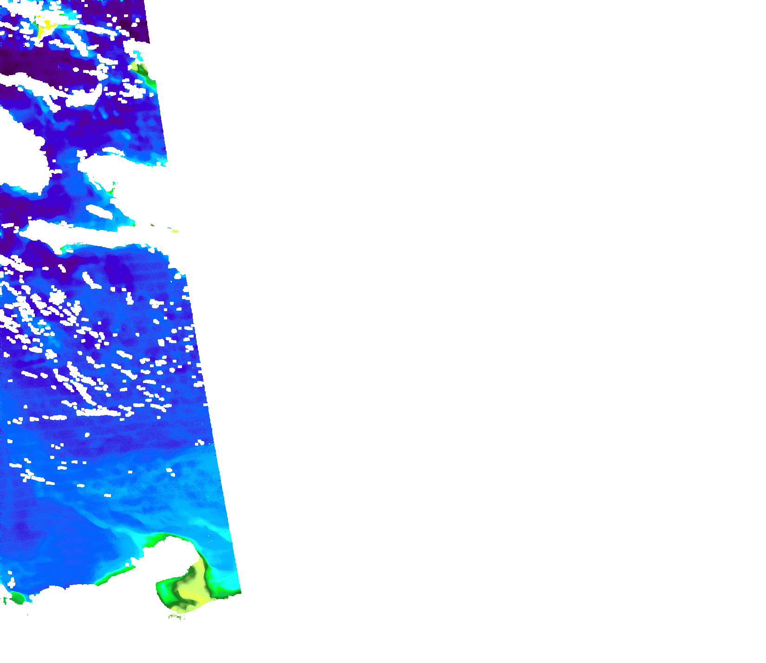
Task: Click the bright green speck beside central white cloud
Action: pyautogui.click(x=112, y=189)
